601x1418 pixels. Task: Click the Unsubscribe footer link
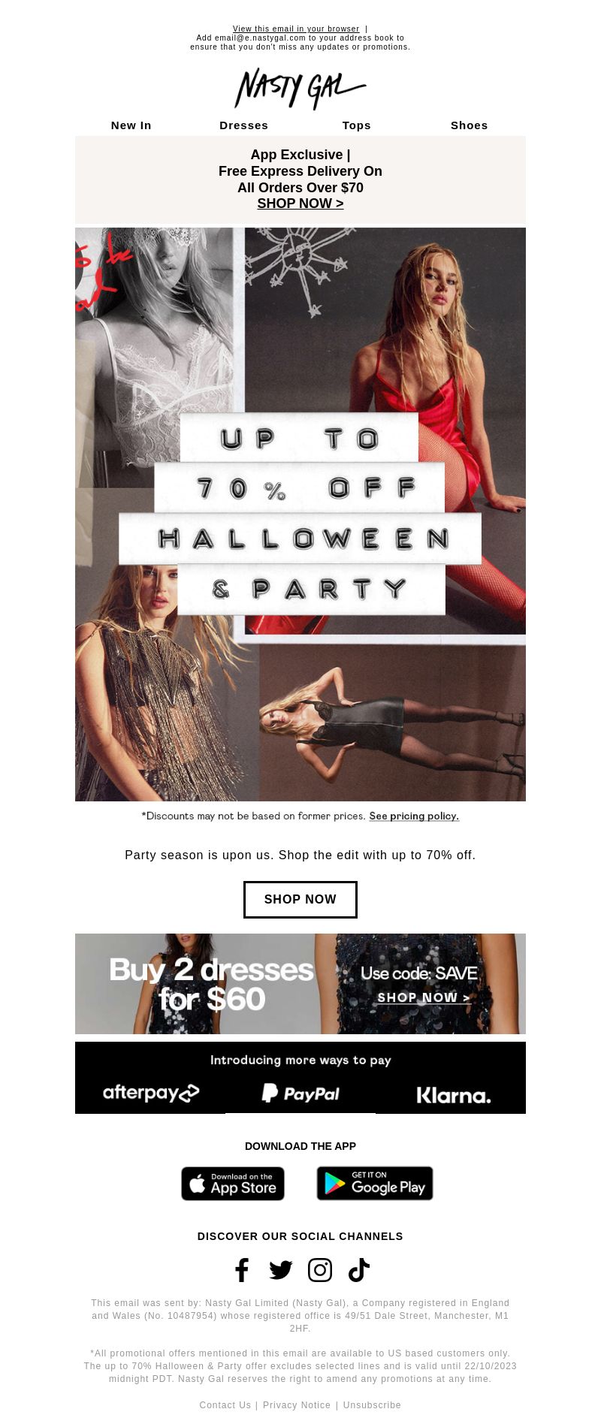(x=372, y=1405)
